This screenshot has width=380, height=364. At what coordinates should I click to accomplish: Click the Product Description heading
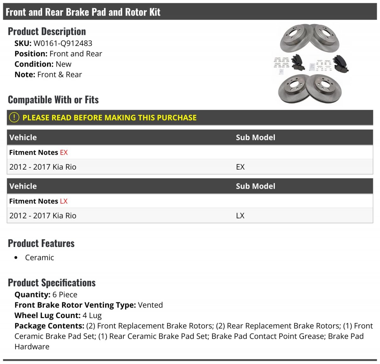[x=47, y=31]
